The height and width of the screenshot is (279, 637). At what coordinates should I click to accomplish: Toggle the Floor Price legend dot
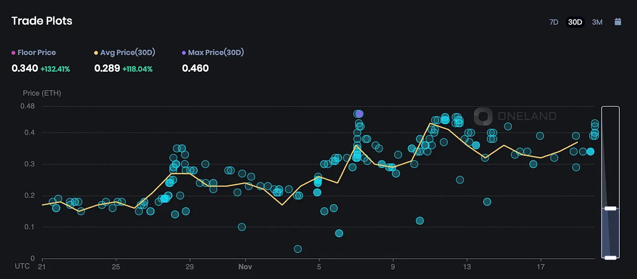click(x=13, y=53)
